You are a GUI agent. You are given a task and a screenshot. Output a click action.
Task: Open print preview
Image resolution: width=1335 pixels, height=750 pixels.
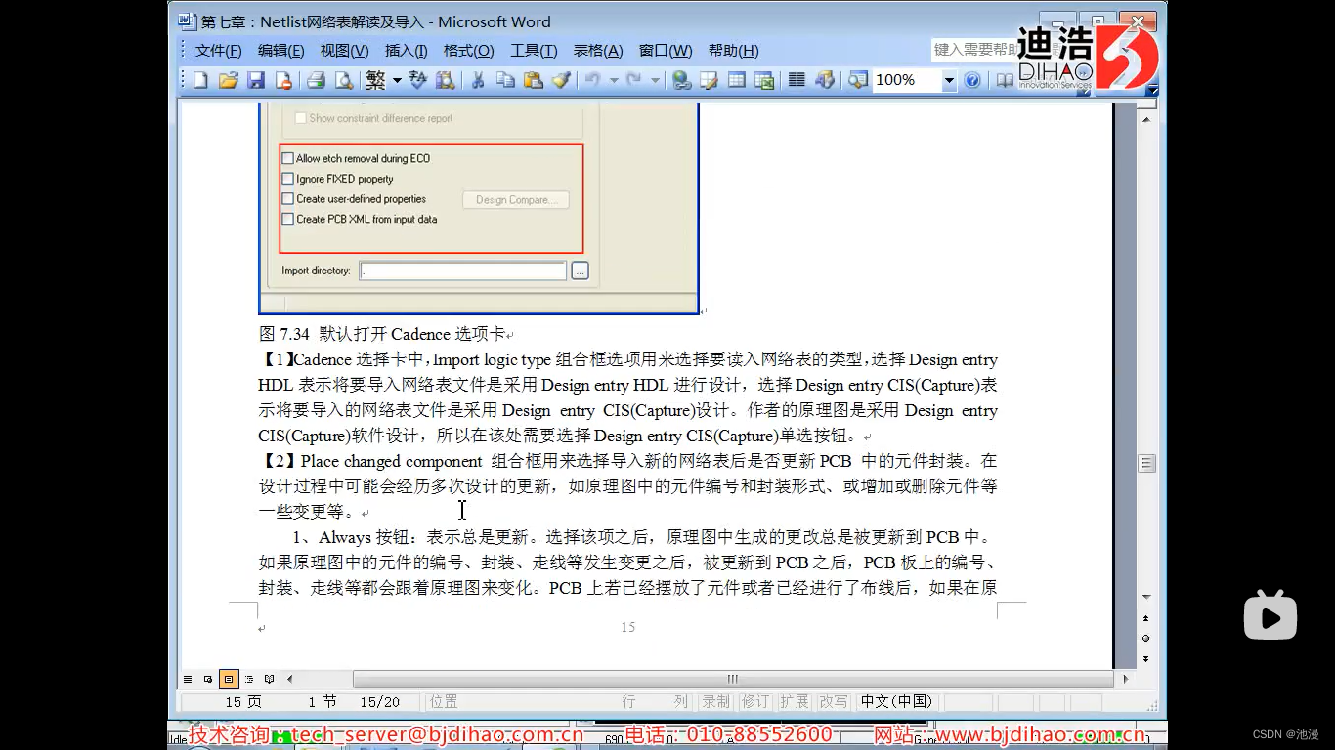[343, 80]
